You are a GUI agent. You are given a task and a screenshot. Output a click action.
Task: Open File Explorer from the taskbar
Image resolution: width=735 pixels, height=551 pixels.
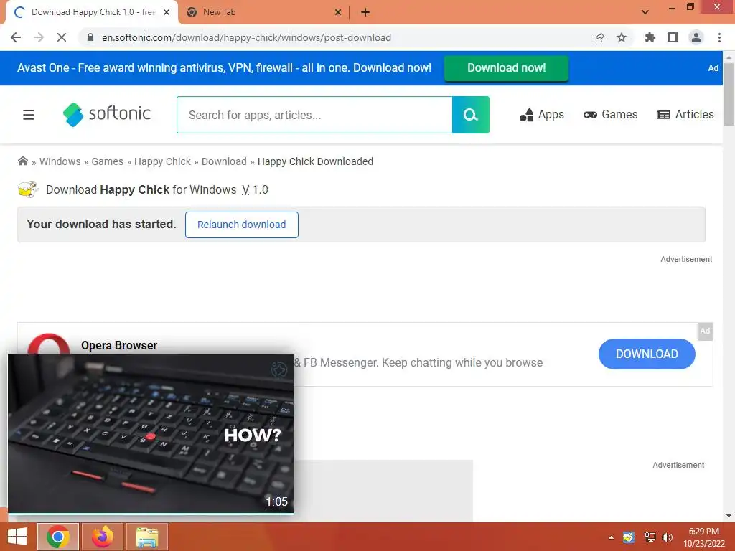[147, 537]
